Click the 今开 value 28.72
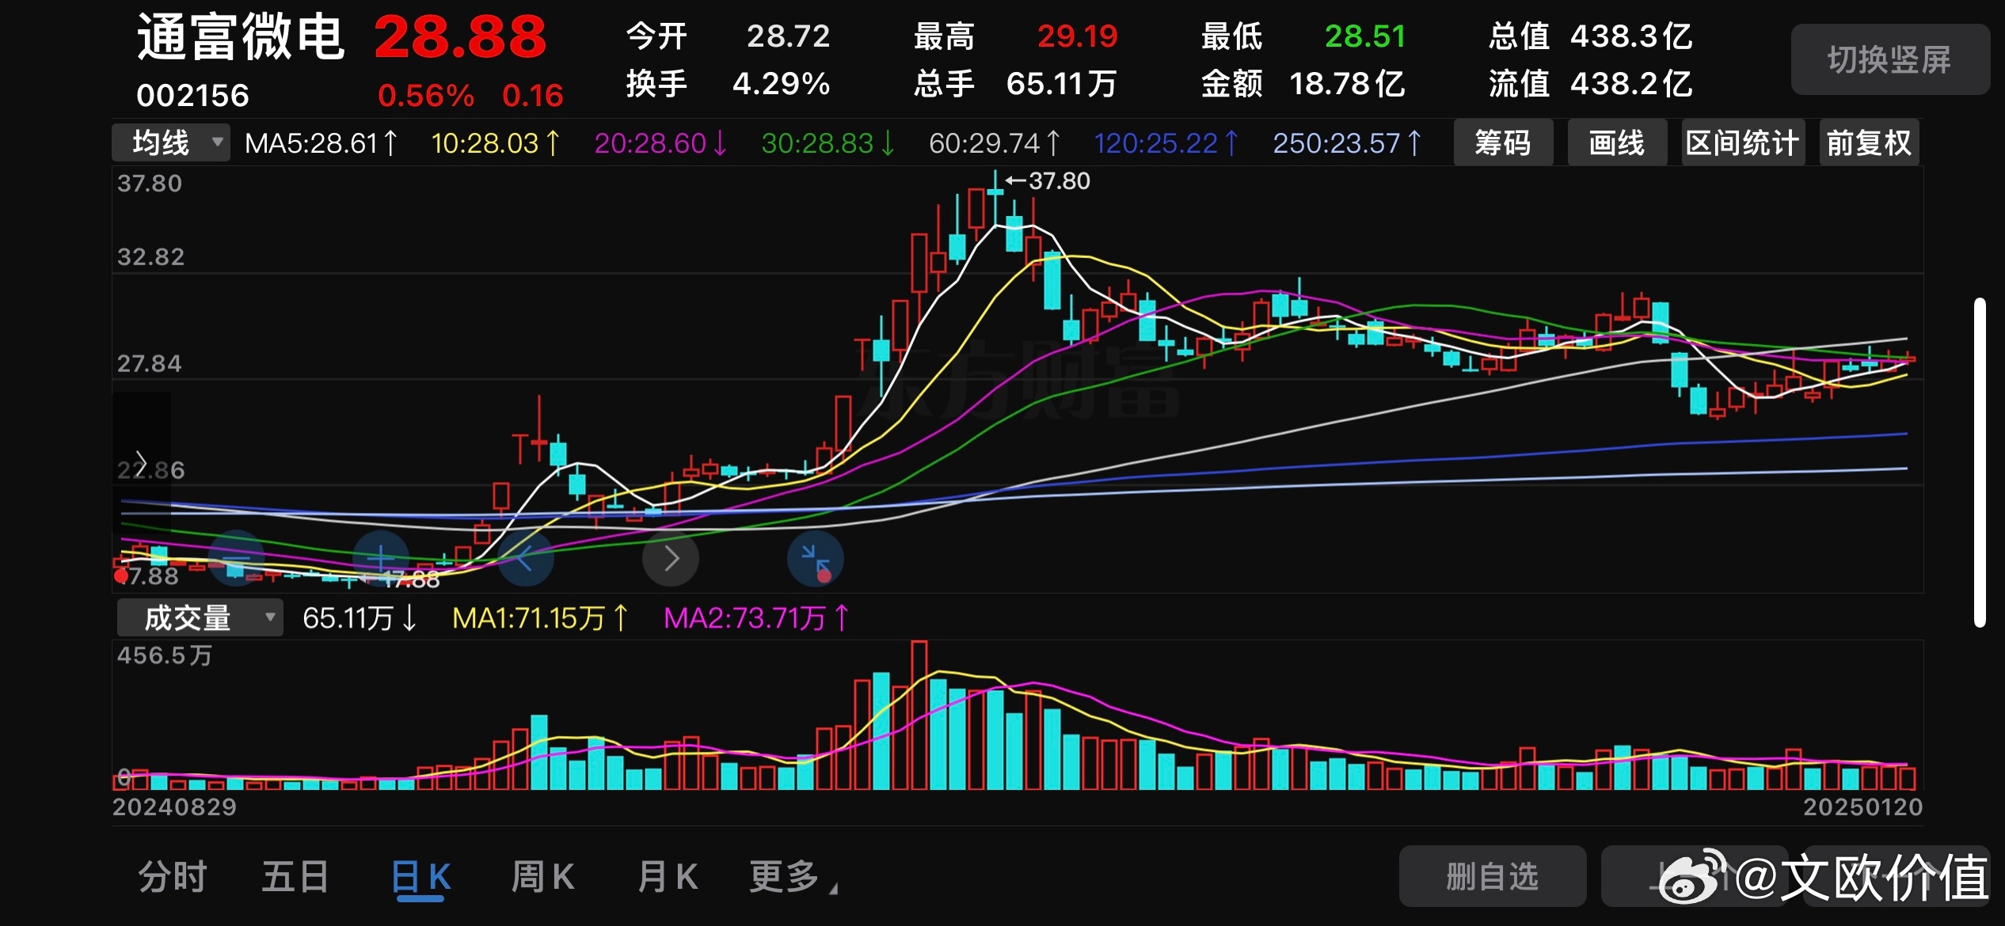Screen dimensions: 2005x926 (x=788, y=36)
